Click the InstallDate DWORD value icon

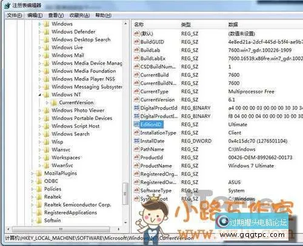click(x=136, y=141)
